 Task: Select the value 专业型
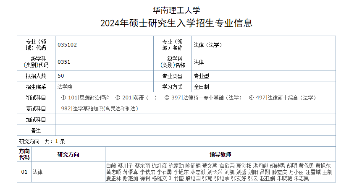pyautogui.click(x=201, y=76)
